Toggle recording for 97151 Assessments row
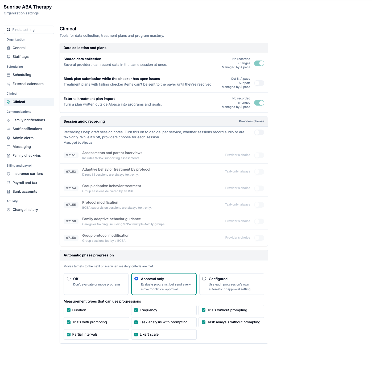 (259, 155)
